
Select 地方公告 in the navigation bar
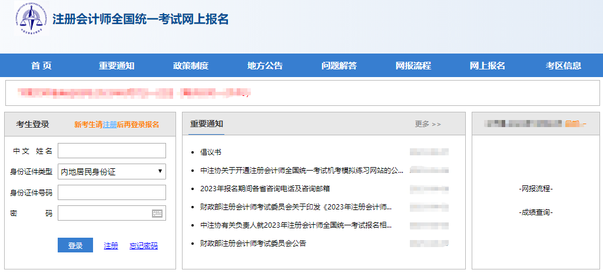[265, 66]
